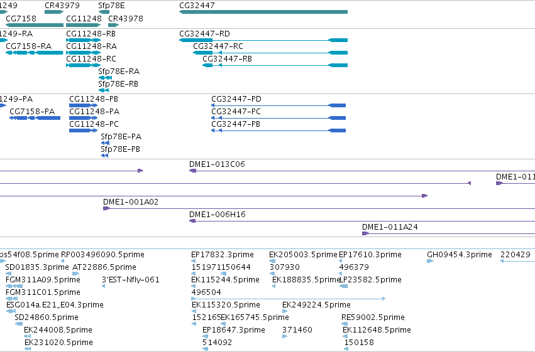Screen dimensions: 535x352
Task: Click the Sfp78E-PB protein arrow glyph
Action: [105, 156]
